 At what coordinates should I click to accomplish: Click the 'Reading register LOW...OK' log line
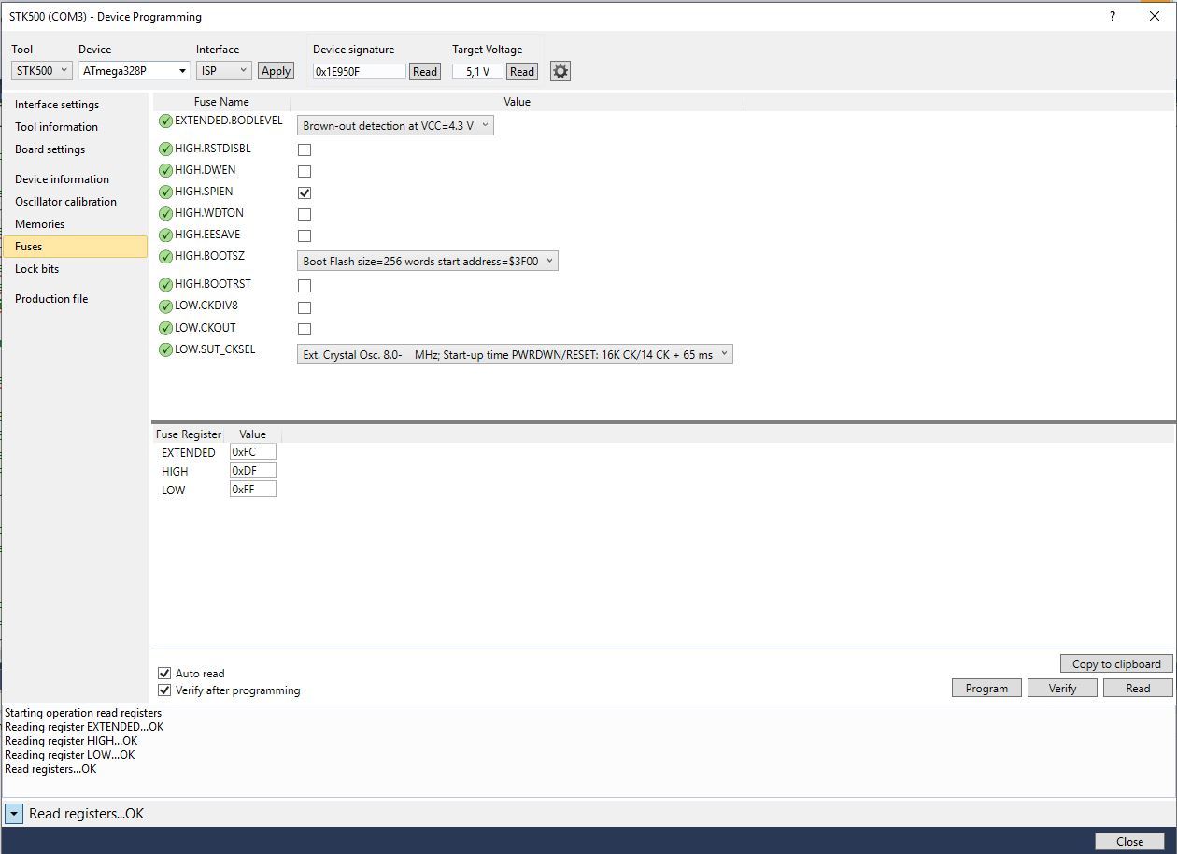pos(70,755)
